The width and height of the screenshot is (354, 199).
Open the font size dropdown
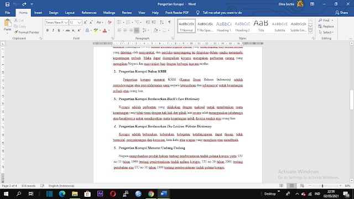(x=79, y=22)
